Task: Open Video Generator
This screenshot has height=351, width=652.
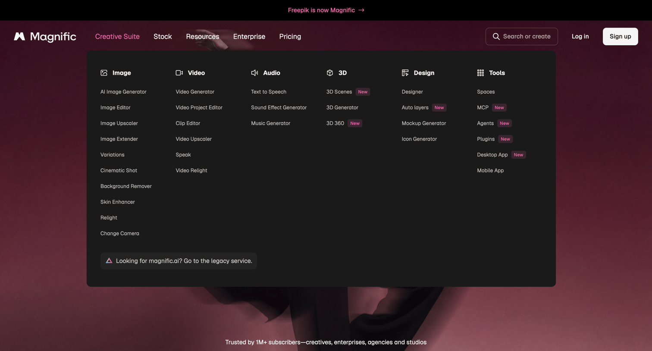Action: 195,92
